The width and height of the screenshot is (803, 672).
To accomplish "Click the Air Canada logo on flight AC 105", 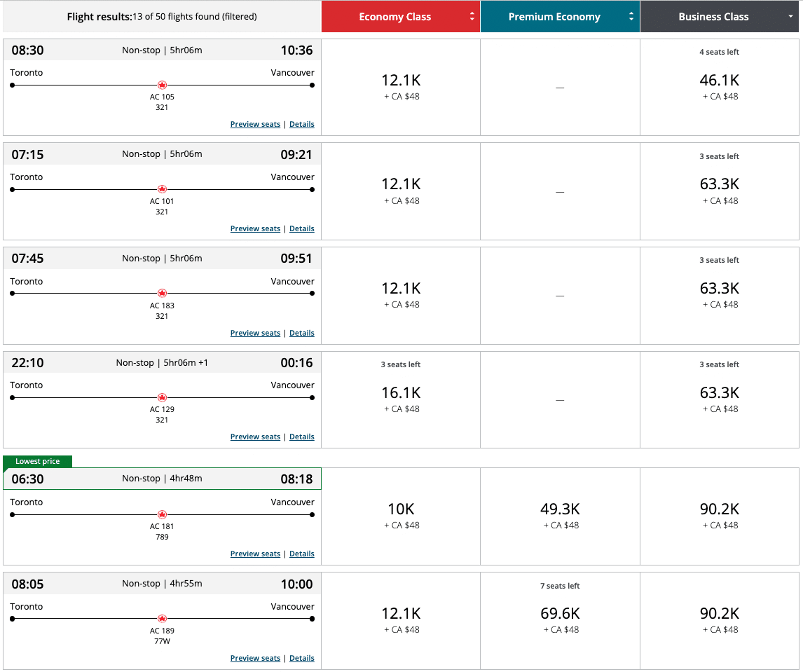I will [x=162, y=85].
